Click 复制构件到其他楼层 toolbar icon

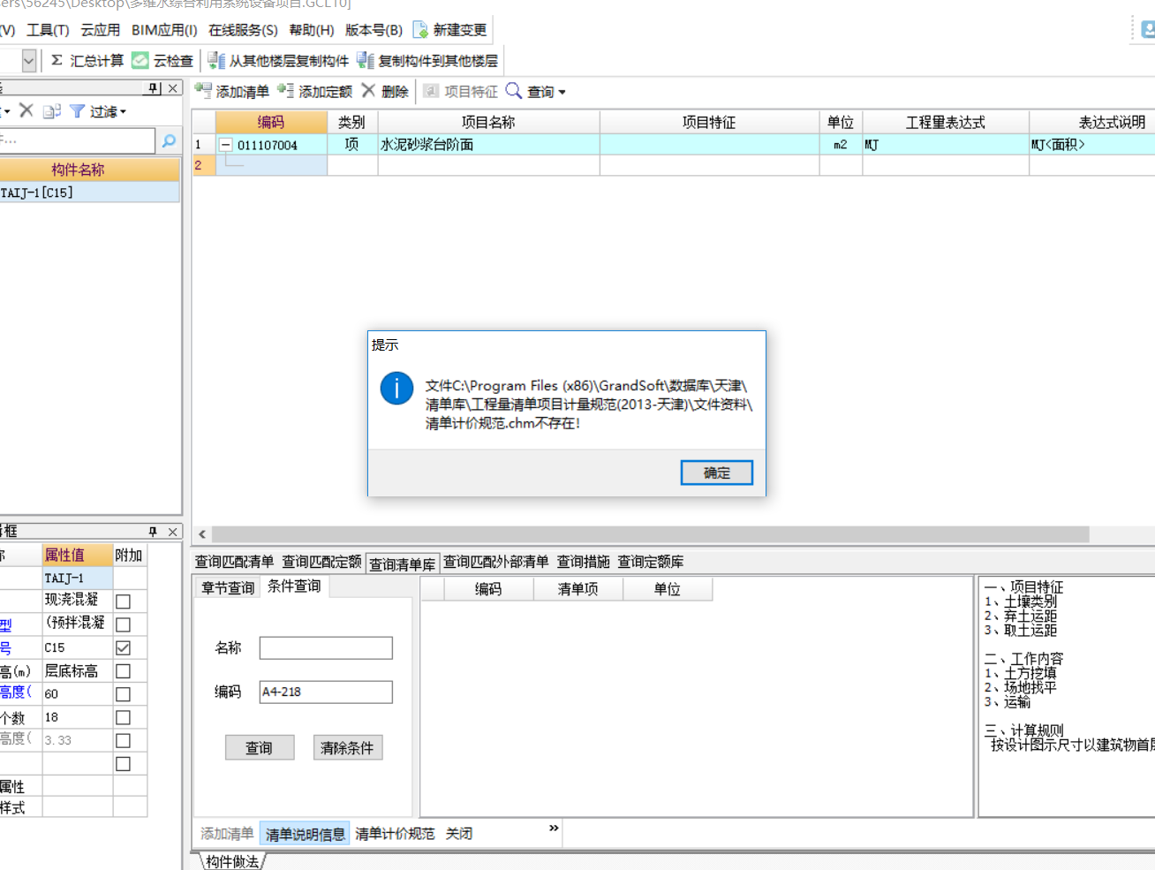[365, 60]
